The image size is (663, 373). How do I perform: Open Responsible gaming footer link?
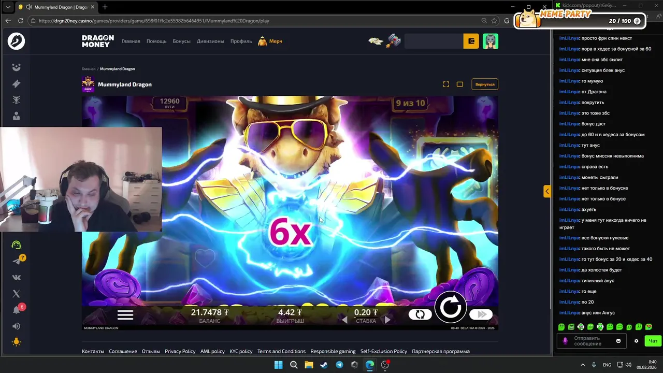tap(333, 351)
